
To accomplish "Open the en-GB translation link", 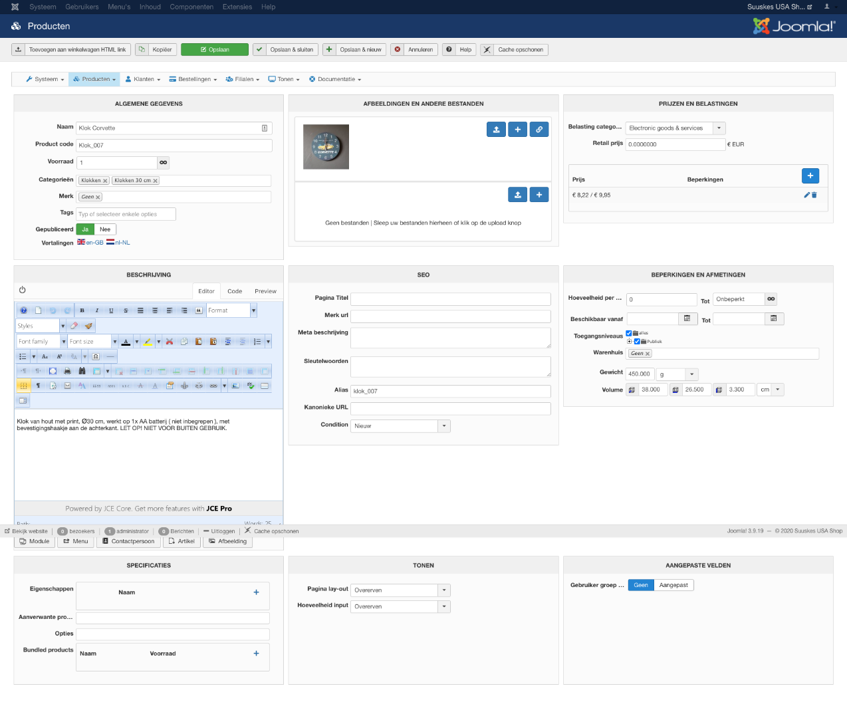I will [x=90, y=243].
